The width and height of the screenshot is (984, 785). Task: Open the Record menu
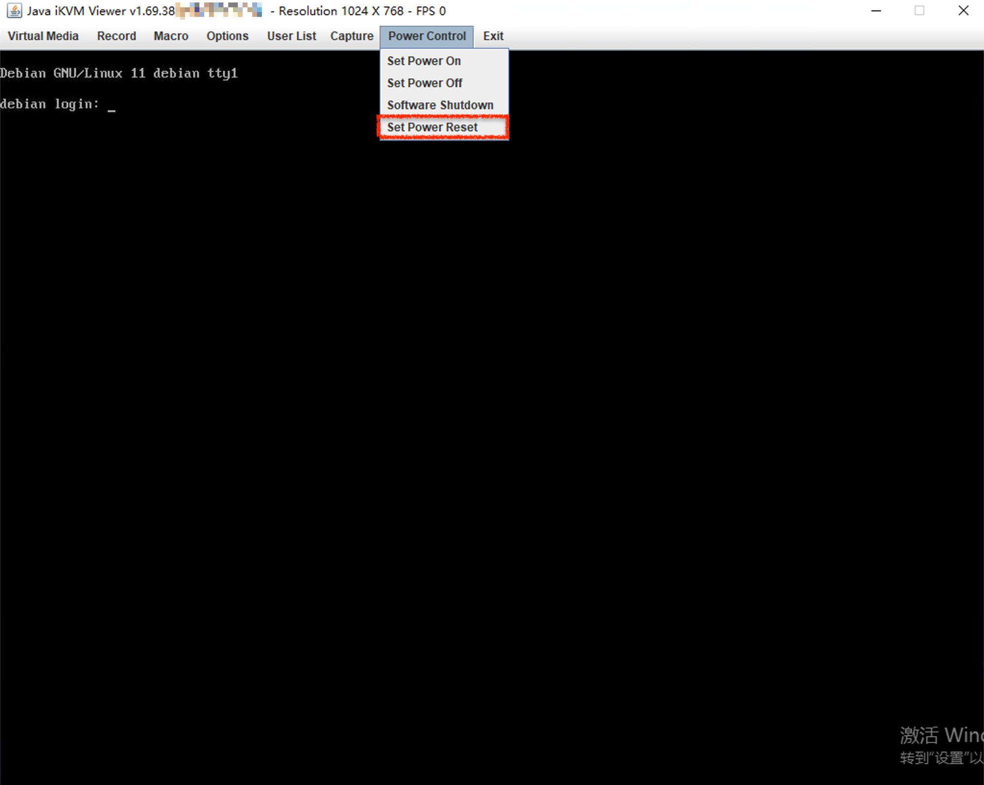click(x=116, y=36)
